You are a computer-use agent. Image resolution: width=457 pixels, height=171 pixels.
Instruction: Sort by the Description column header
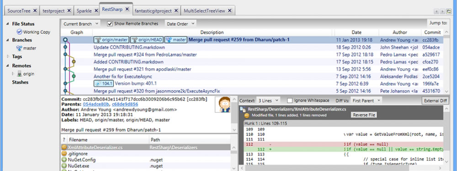coord(212,32)
